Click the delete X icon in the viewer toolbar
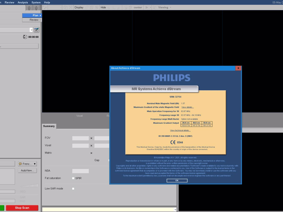This screenshot has width=283, height=212. [x=70, y=7]
